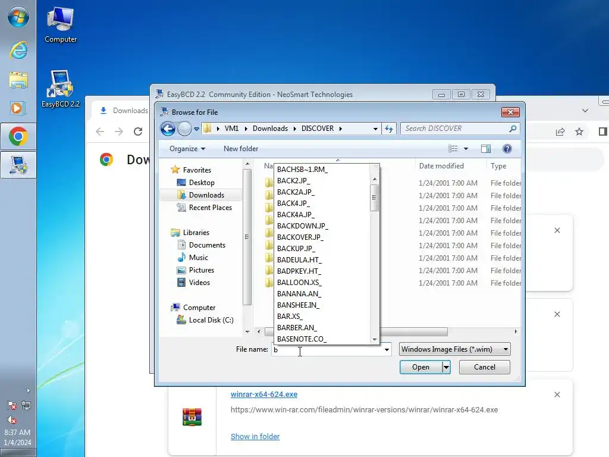This screenshot has width=609, height=457.
Task: Open Documents library in navigation pane
Action: [x=206, y=245]
